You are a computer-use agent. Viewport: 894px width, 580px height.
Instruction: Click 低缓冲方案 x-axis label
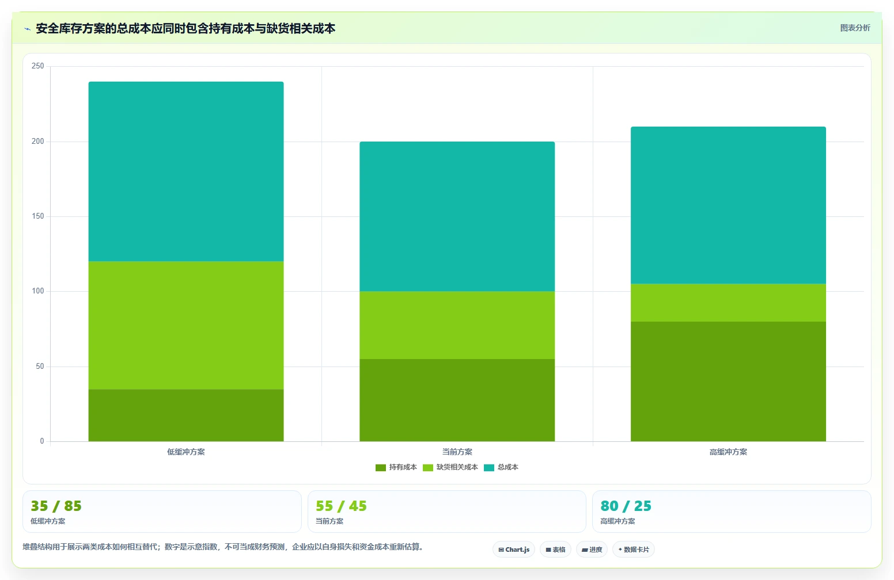[186, 452]
